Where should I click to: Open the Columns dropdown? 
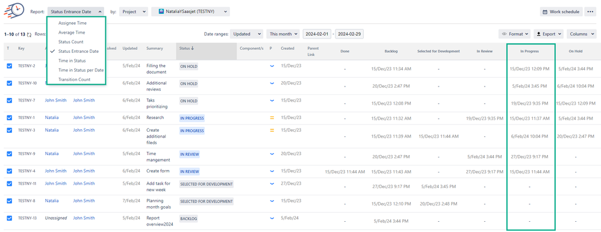[x=581, y=34]
